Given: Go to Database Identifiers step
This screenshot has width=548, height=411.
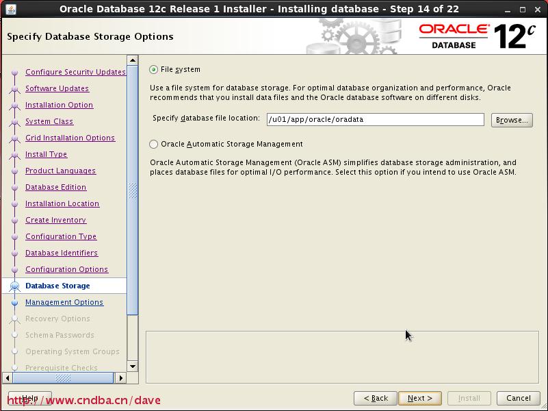Looking at the screenshot, I should (62, 253).
